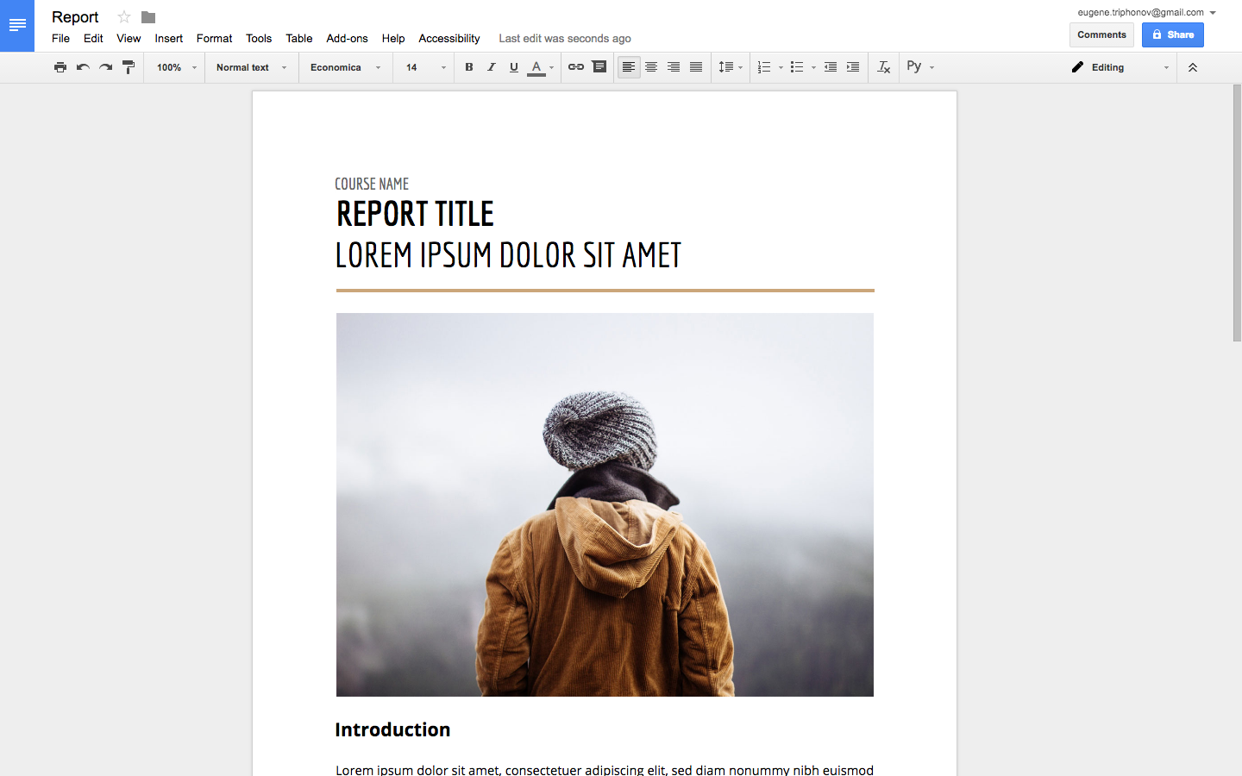The image size is (1242, 776).
Task: Open the Normal text style dropdown
Action: [251, 67]
